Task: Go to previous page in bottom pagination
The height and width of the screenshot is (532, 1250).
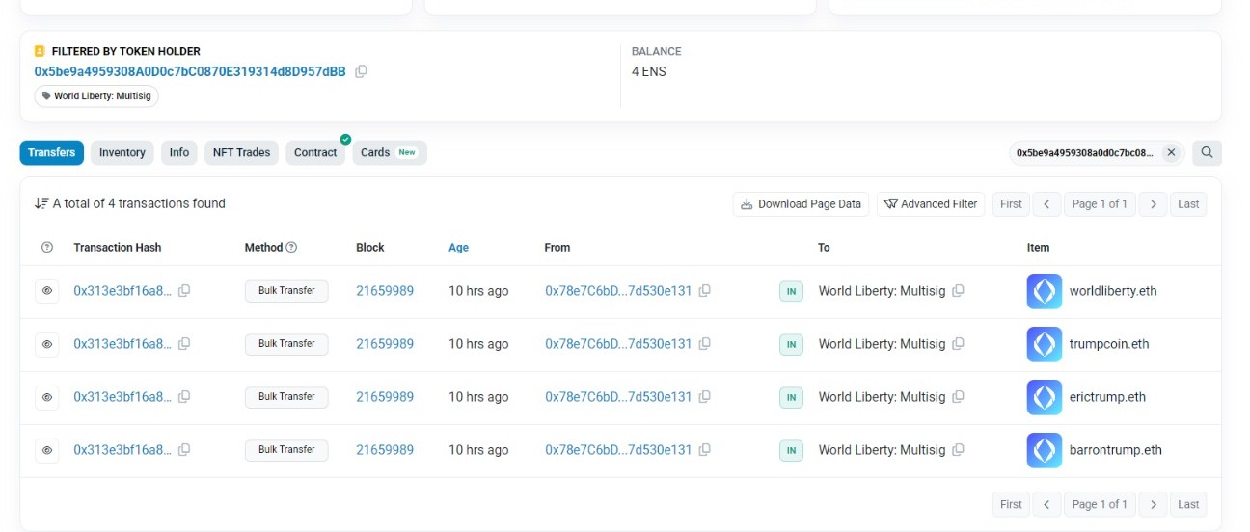Action: tap(1046, 504)
